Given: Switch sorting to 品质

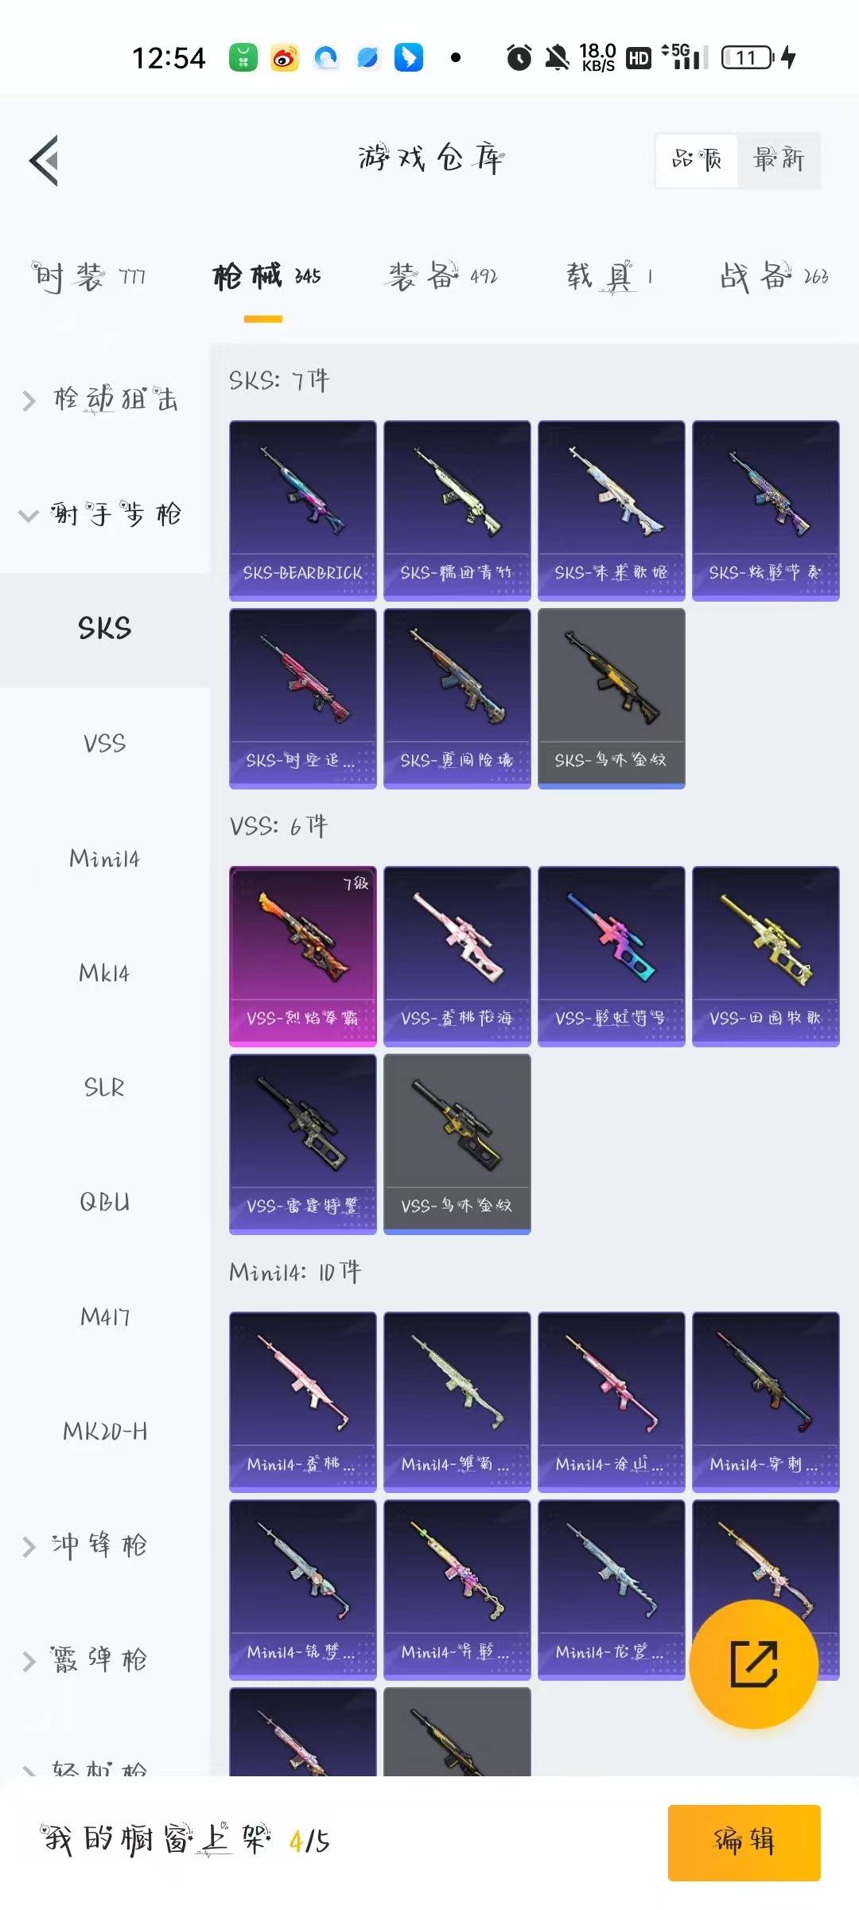Looking at the screenshot, I should coord(697,160).
